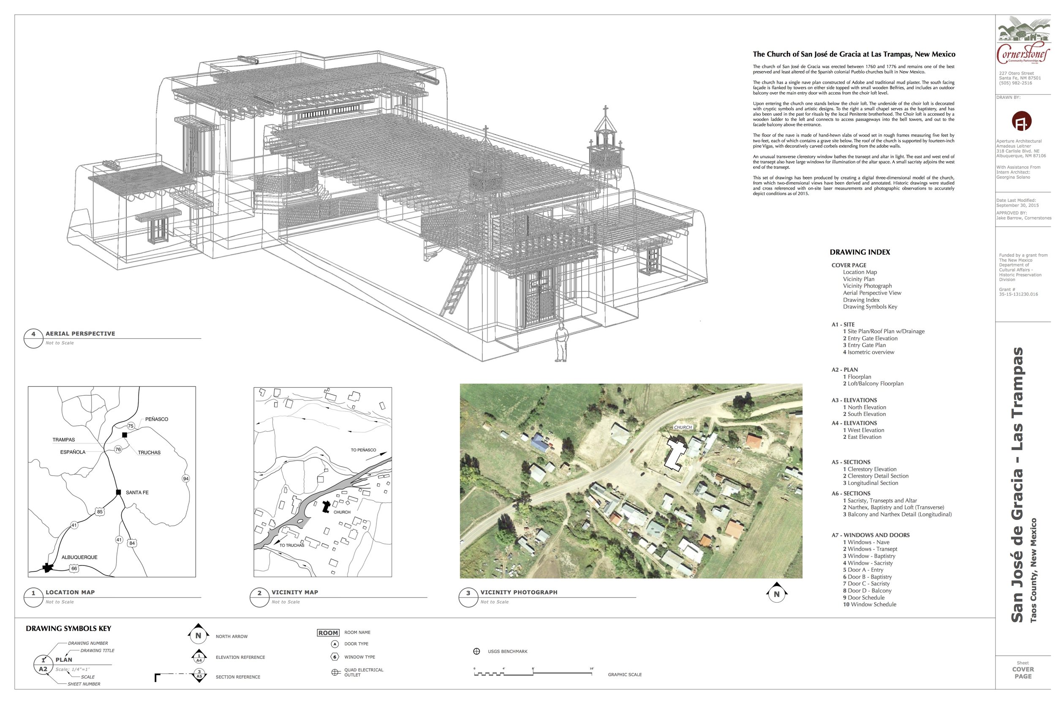1056x704 pixels.
Task: Click "Window - Baptistry" index entry
Action: (x=869, y=556)
